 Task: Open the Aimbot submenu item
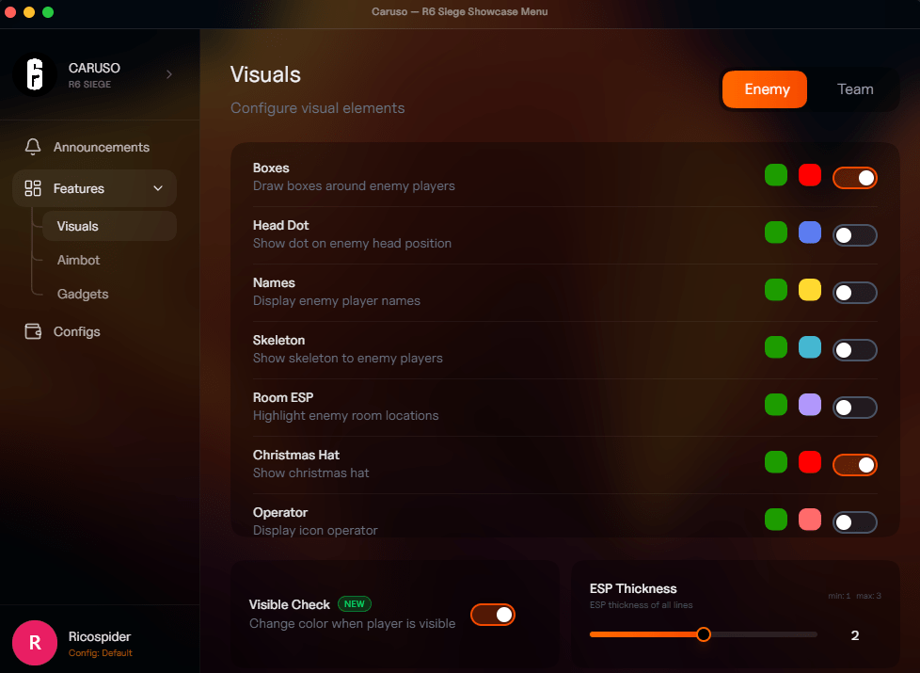(78, 260)
